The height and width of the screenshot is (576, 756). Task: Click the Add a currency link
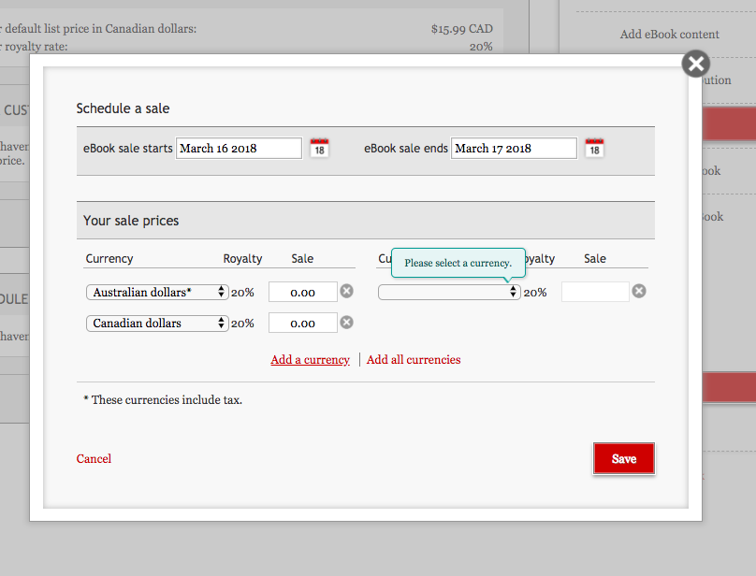(310, 360)
